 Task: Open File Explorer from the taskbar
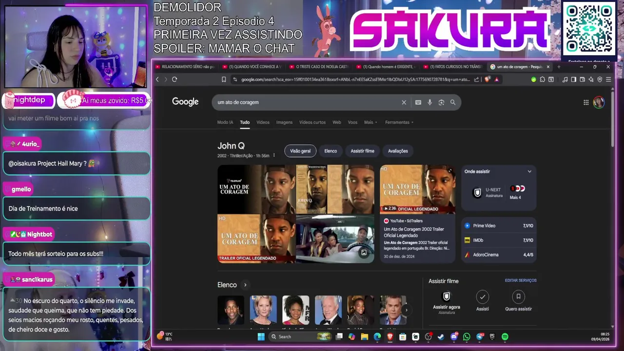tap(364, 336)
